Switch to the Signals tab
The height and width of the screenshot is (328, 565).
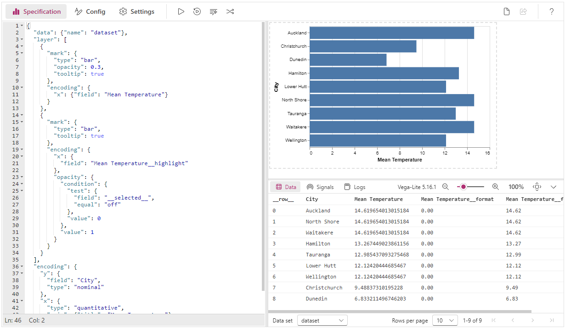320,187
